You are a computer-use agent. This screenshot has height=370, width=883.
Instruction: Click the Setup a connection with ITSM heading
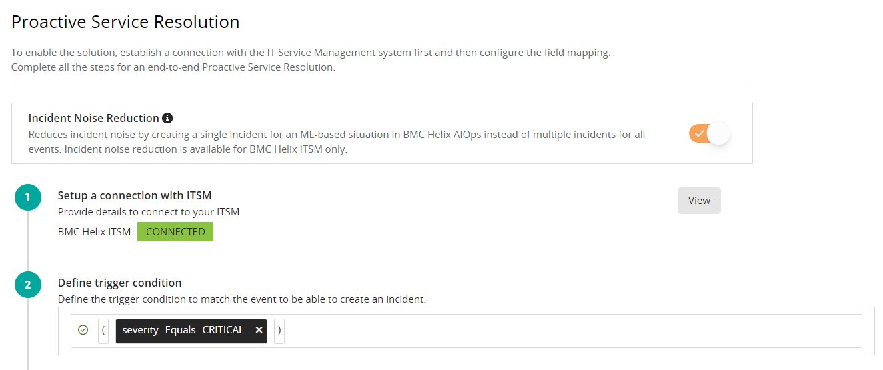click(x=135, y=195)
